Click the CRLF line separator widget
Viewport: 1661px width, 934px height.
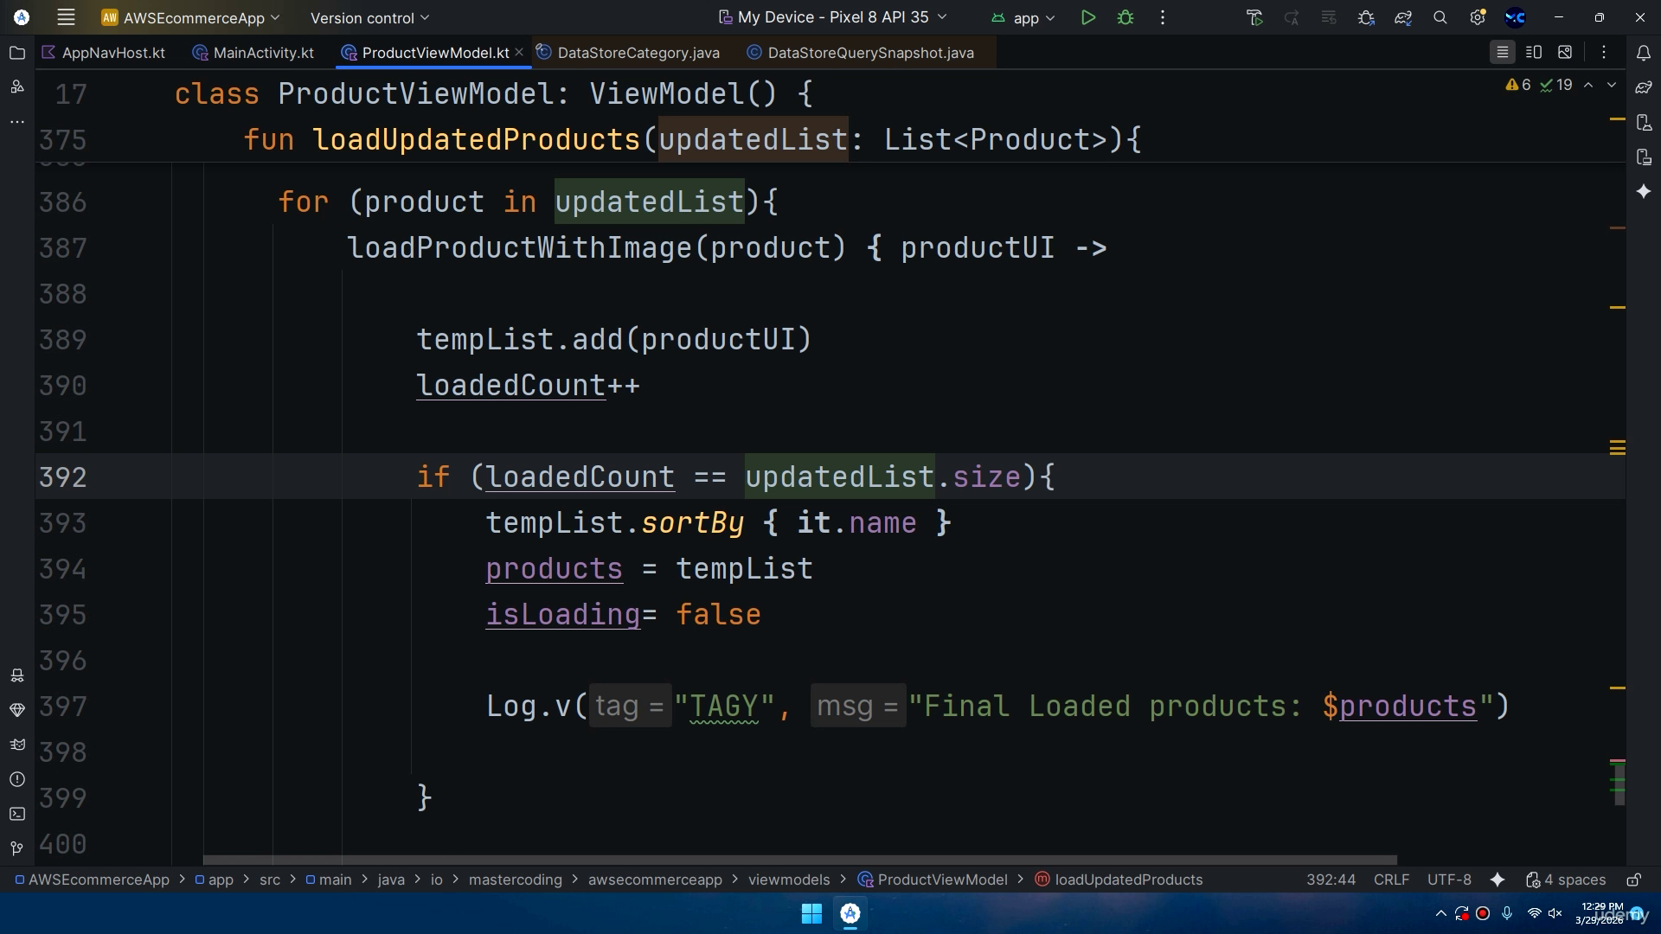[1391, 880]
